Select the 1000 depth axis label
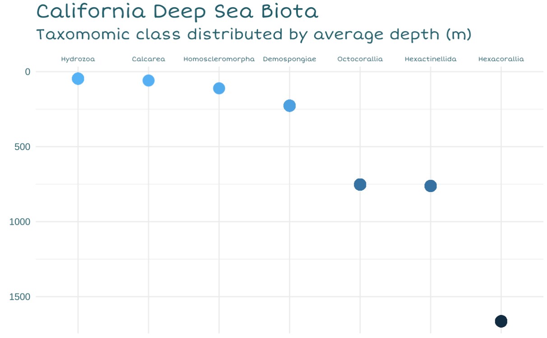 tap(20, 222)
